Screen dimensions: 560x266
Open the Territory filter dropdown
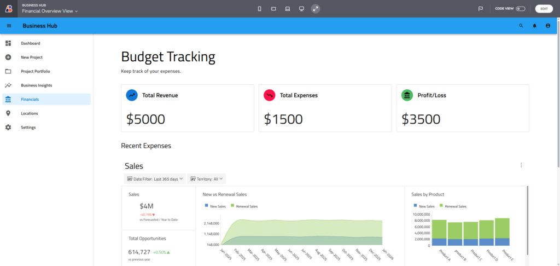coord(206,179)
